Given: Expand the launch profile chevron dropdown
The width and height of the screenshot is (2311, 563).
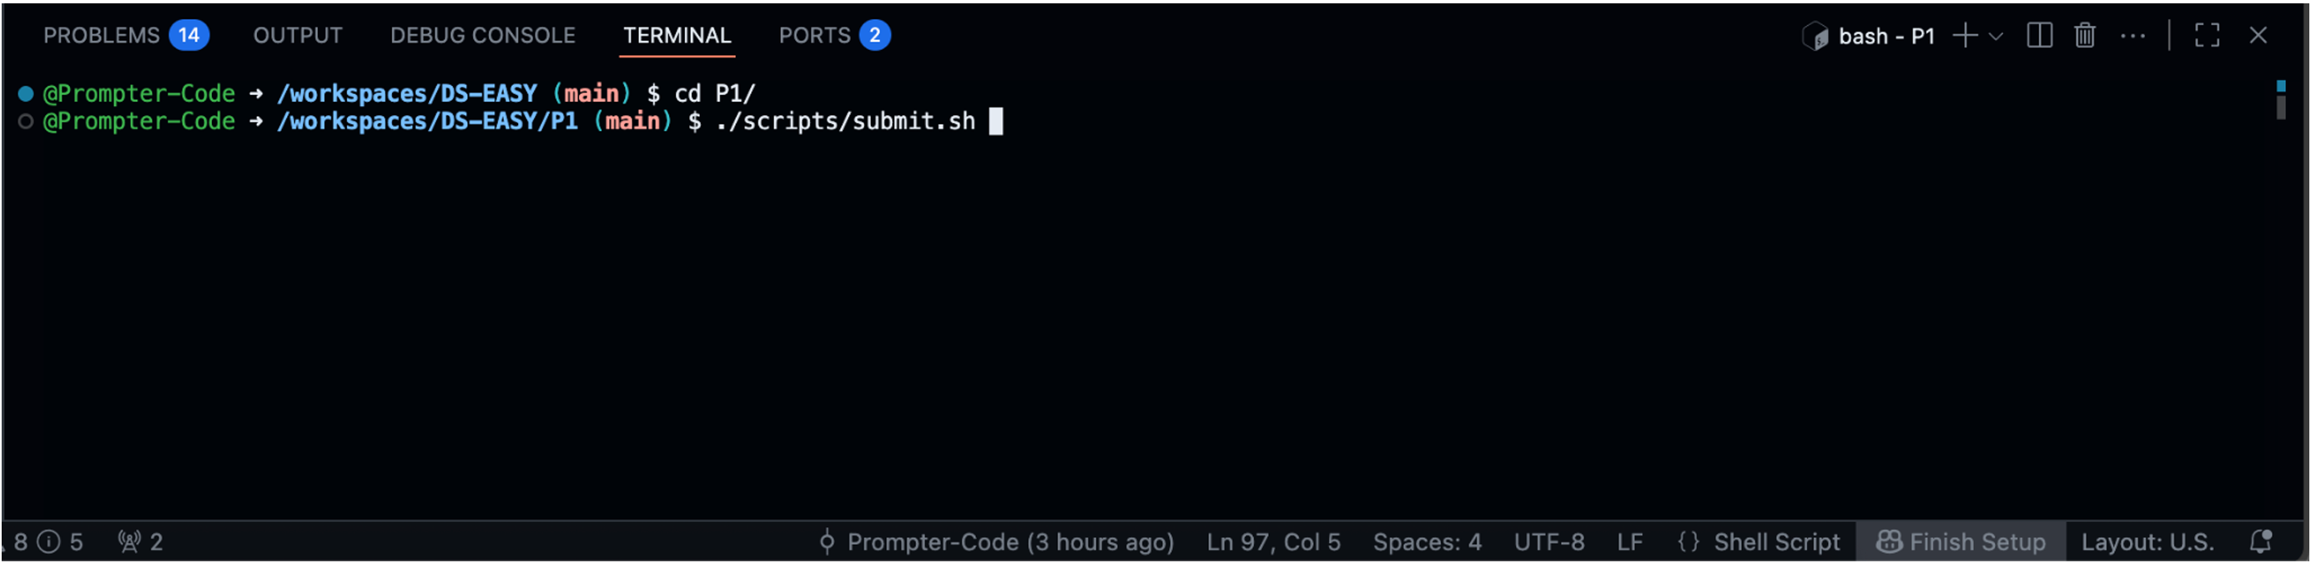Looking at the screenshot, I should pyautogui.click(x=1996, y=37).
